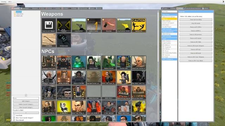Spawn the blank-thumbnail Skibidi Gman God NPC
The image size is (225, 126).
click(94, 92)
